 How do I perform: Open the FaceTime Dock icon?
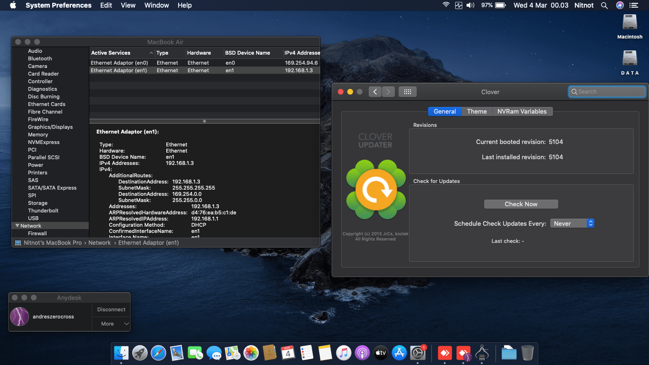click(x=195, y=353)
